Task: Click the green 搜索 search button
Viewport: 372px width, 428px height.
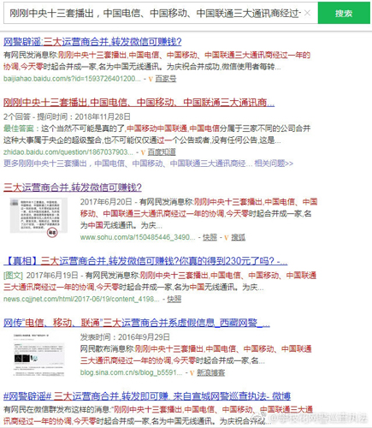Action: tap(344, 13)
